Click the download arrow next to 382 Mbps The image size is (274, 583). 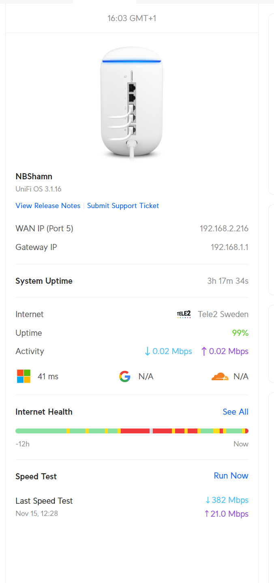click(208, 500)
